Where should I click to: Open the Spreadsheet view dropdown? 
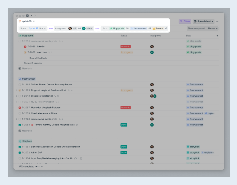coord(203,21)
